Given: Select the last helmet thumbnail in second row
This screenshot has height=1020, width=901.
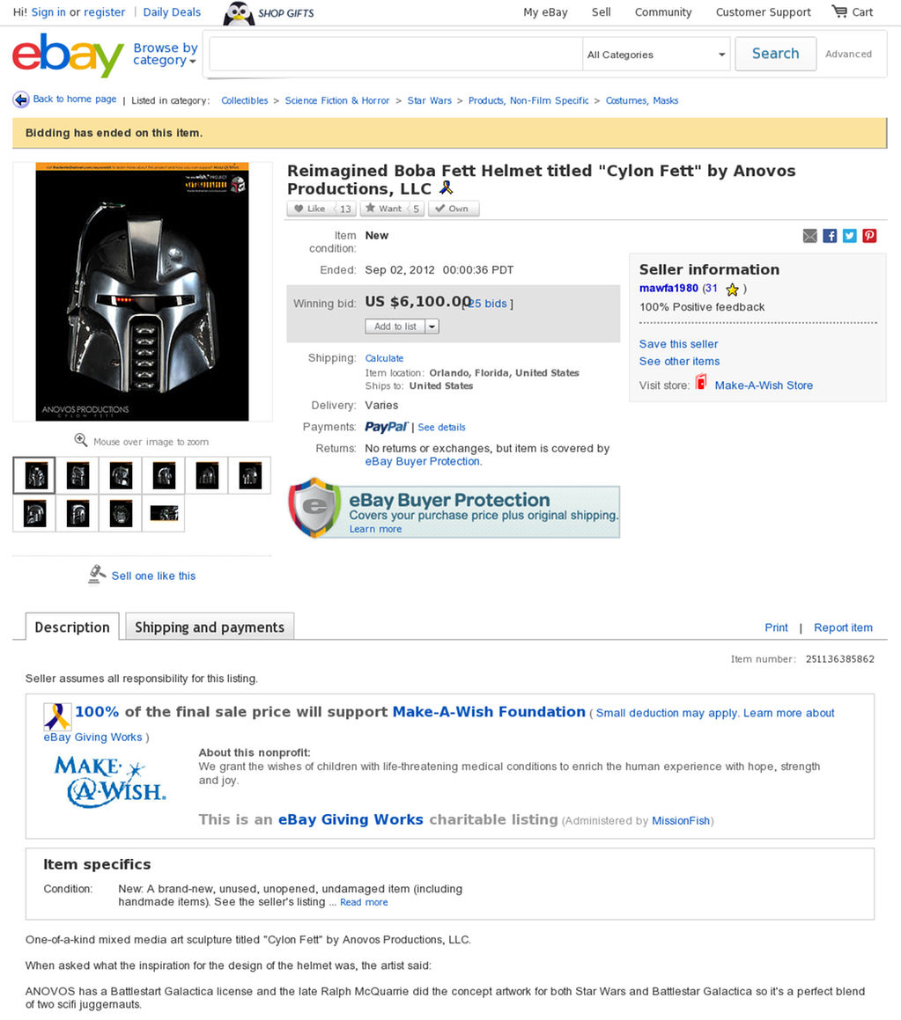Looking at the screenshot, I should [164, 513].
